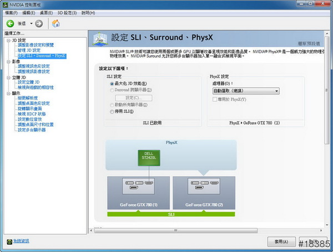Go to the Home icon
This screenshot has width=333, height=252.
tap(56, 23)
